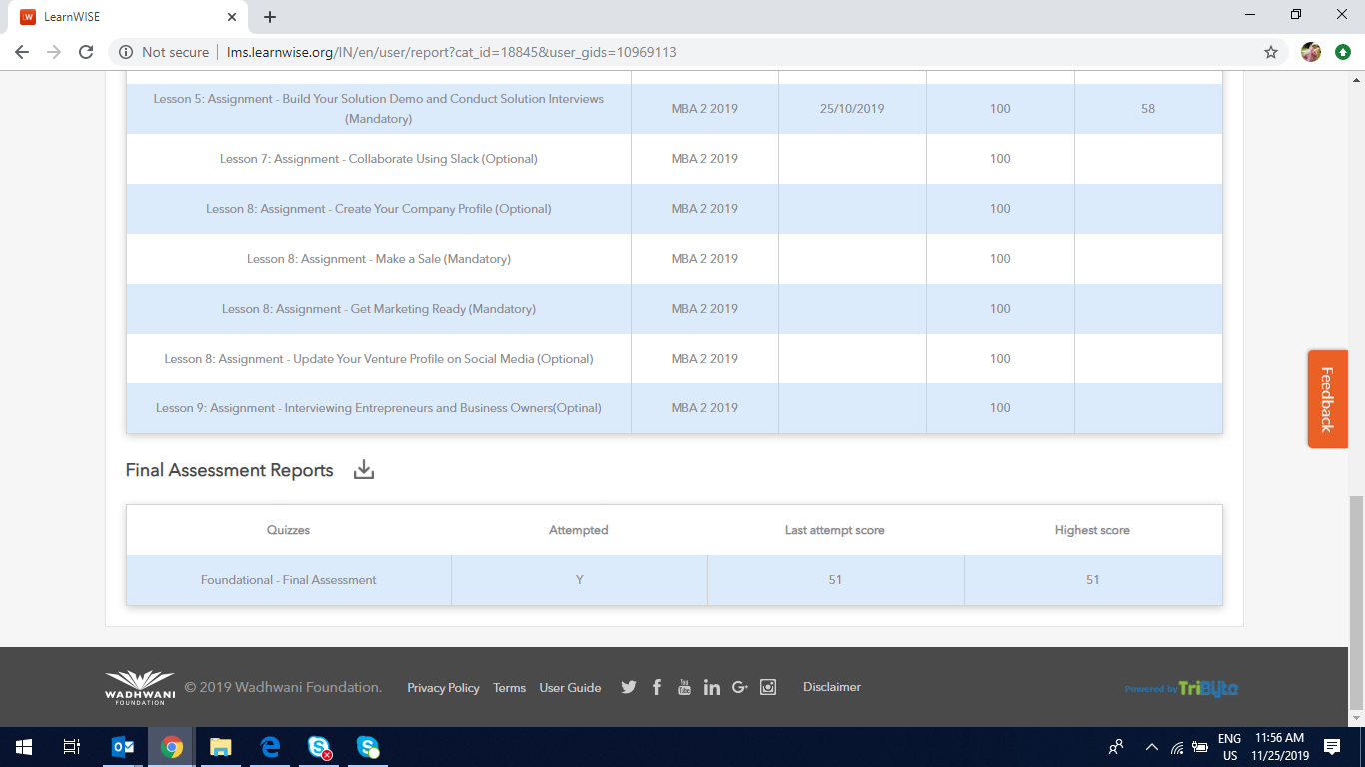Open File Explorer from the taskbar
Screen dimensions: 1365x767
[x=221, y=747]
